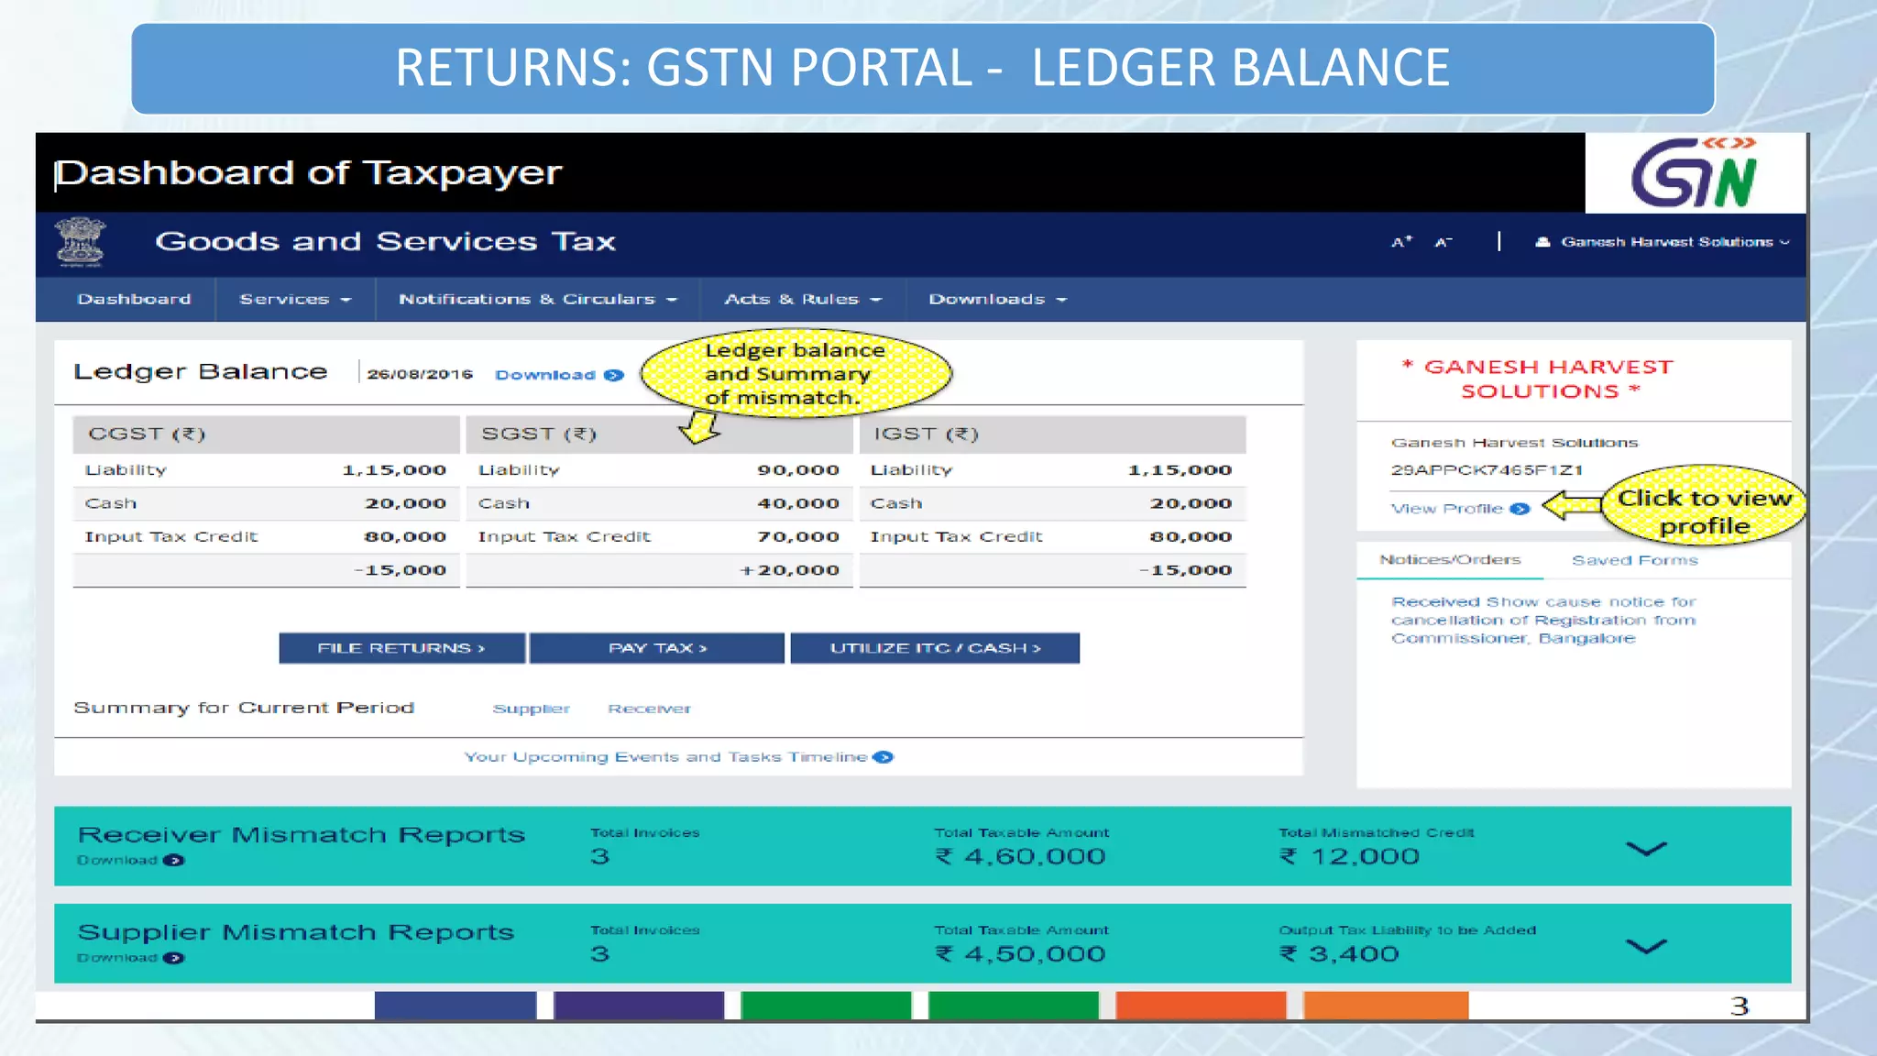Click GANESH HARVEST SOLUTIONS red heading
Screen dimensions: 1877x1056
tap(1539, 379)
